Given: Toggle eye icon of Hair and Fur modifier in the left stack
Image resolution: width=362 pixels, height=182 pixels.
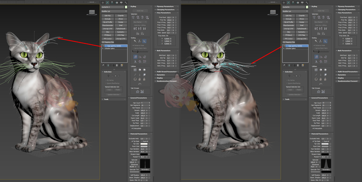Looking at the screenshot, I should (x=103, y=46).
